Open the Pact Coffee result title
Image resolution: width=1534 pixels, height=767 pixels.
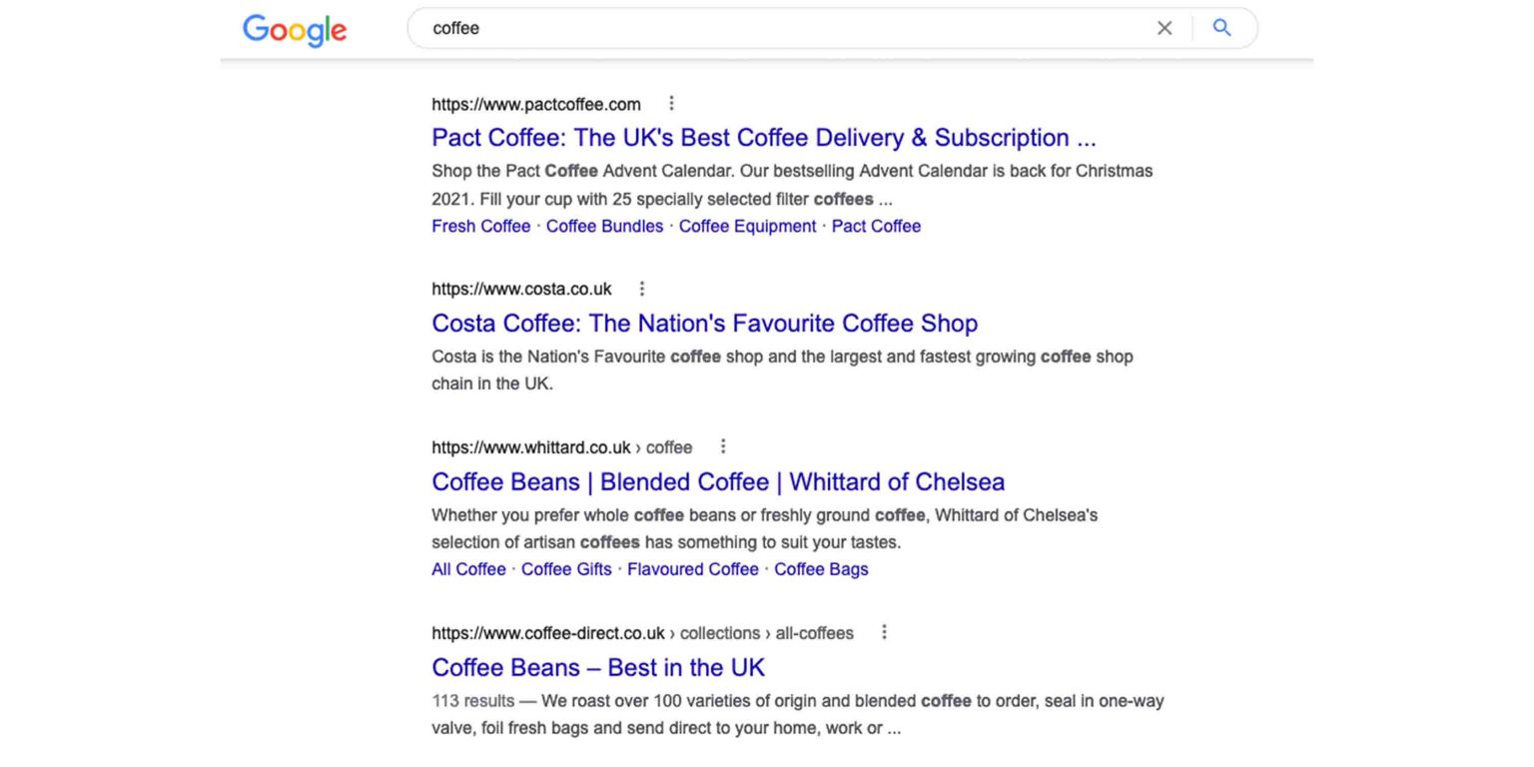(764, 138)
